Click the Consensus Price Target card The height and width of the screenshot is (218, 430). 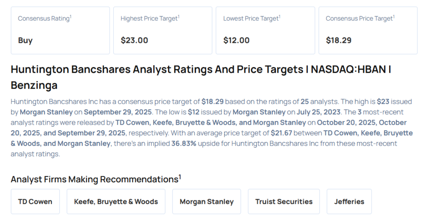[x=368, y=30]
